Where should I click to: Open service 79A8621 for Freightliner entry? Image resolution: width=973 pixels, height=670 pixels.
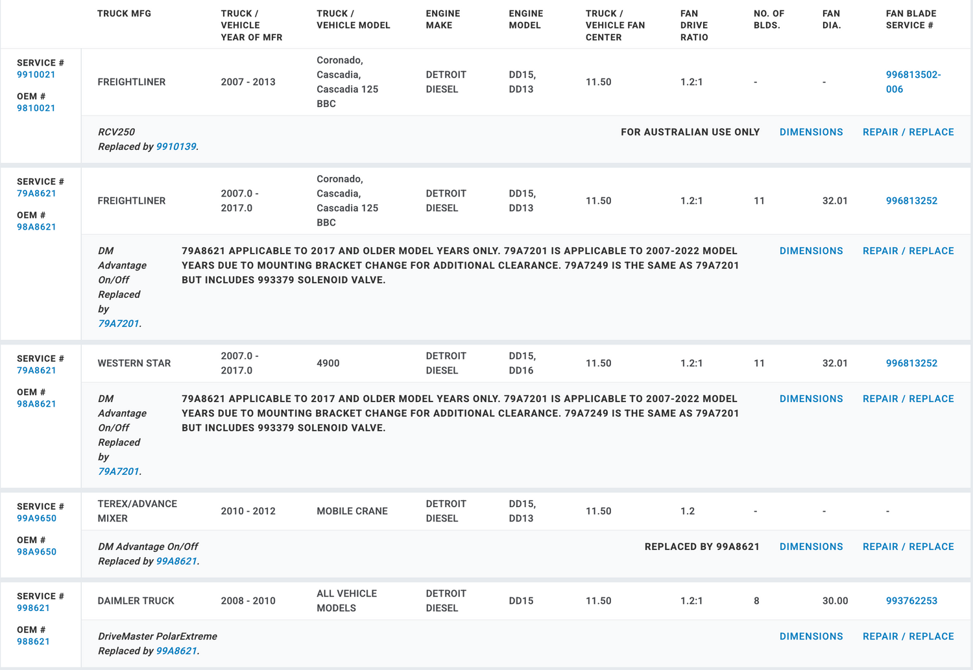coord(36,193)
